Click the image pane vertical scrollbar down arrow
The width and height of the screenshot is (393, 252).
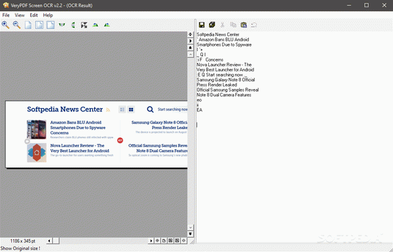click(x=190, y=227)
